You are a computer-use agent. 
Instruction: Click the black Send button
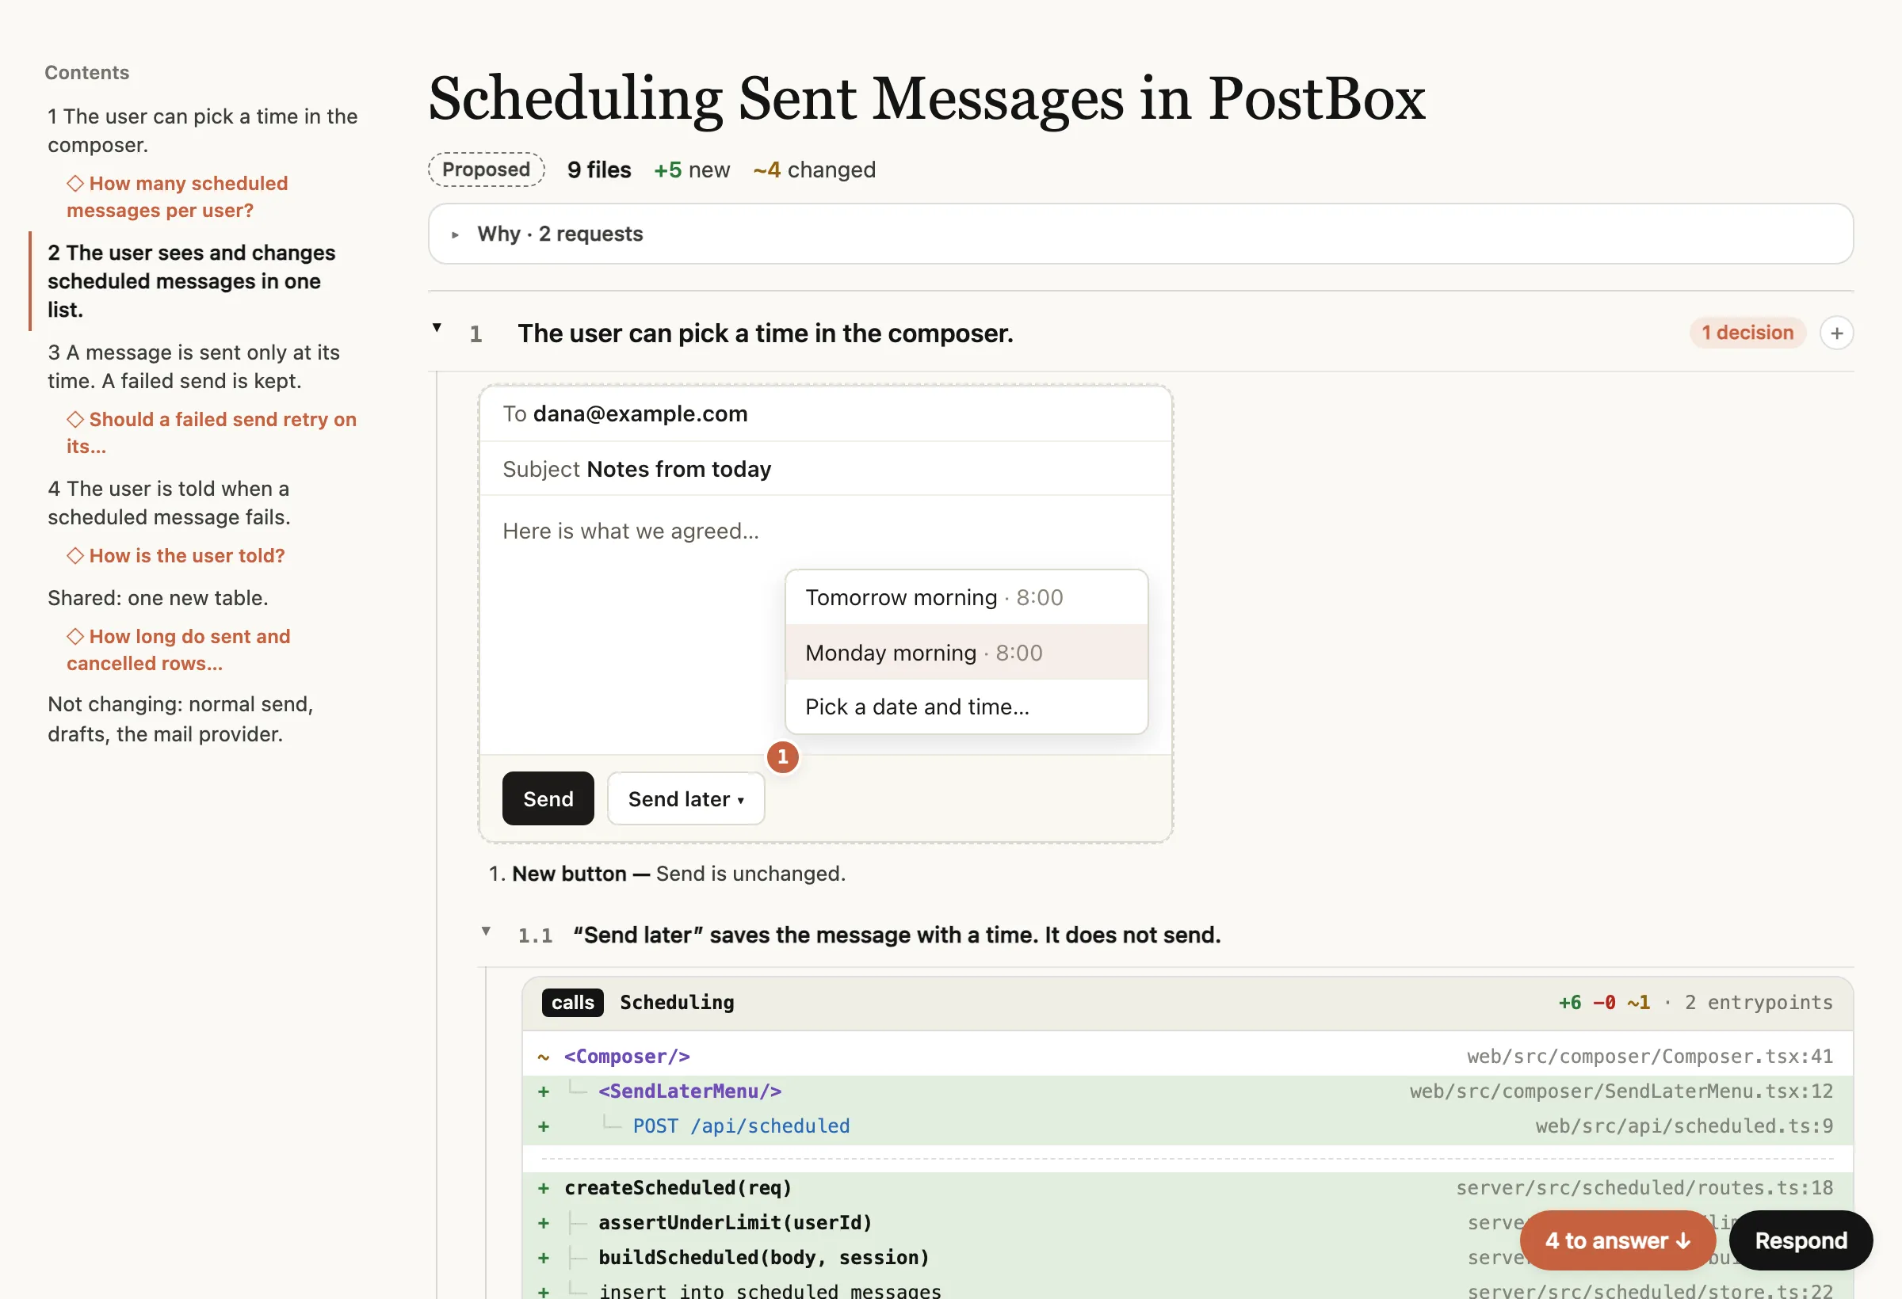pos(548,798)
